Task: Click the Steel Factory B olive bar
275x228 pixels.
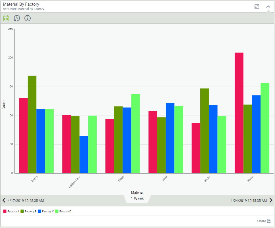Action: click(x=161, y=145)
